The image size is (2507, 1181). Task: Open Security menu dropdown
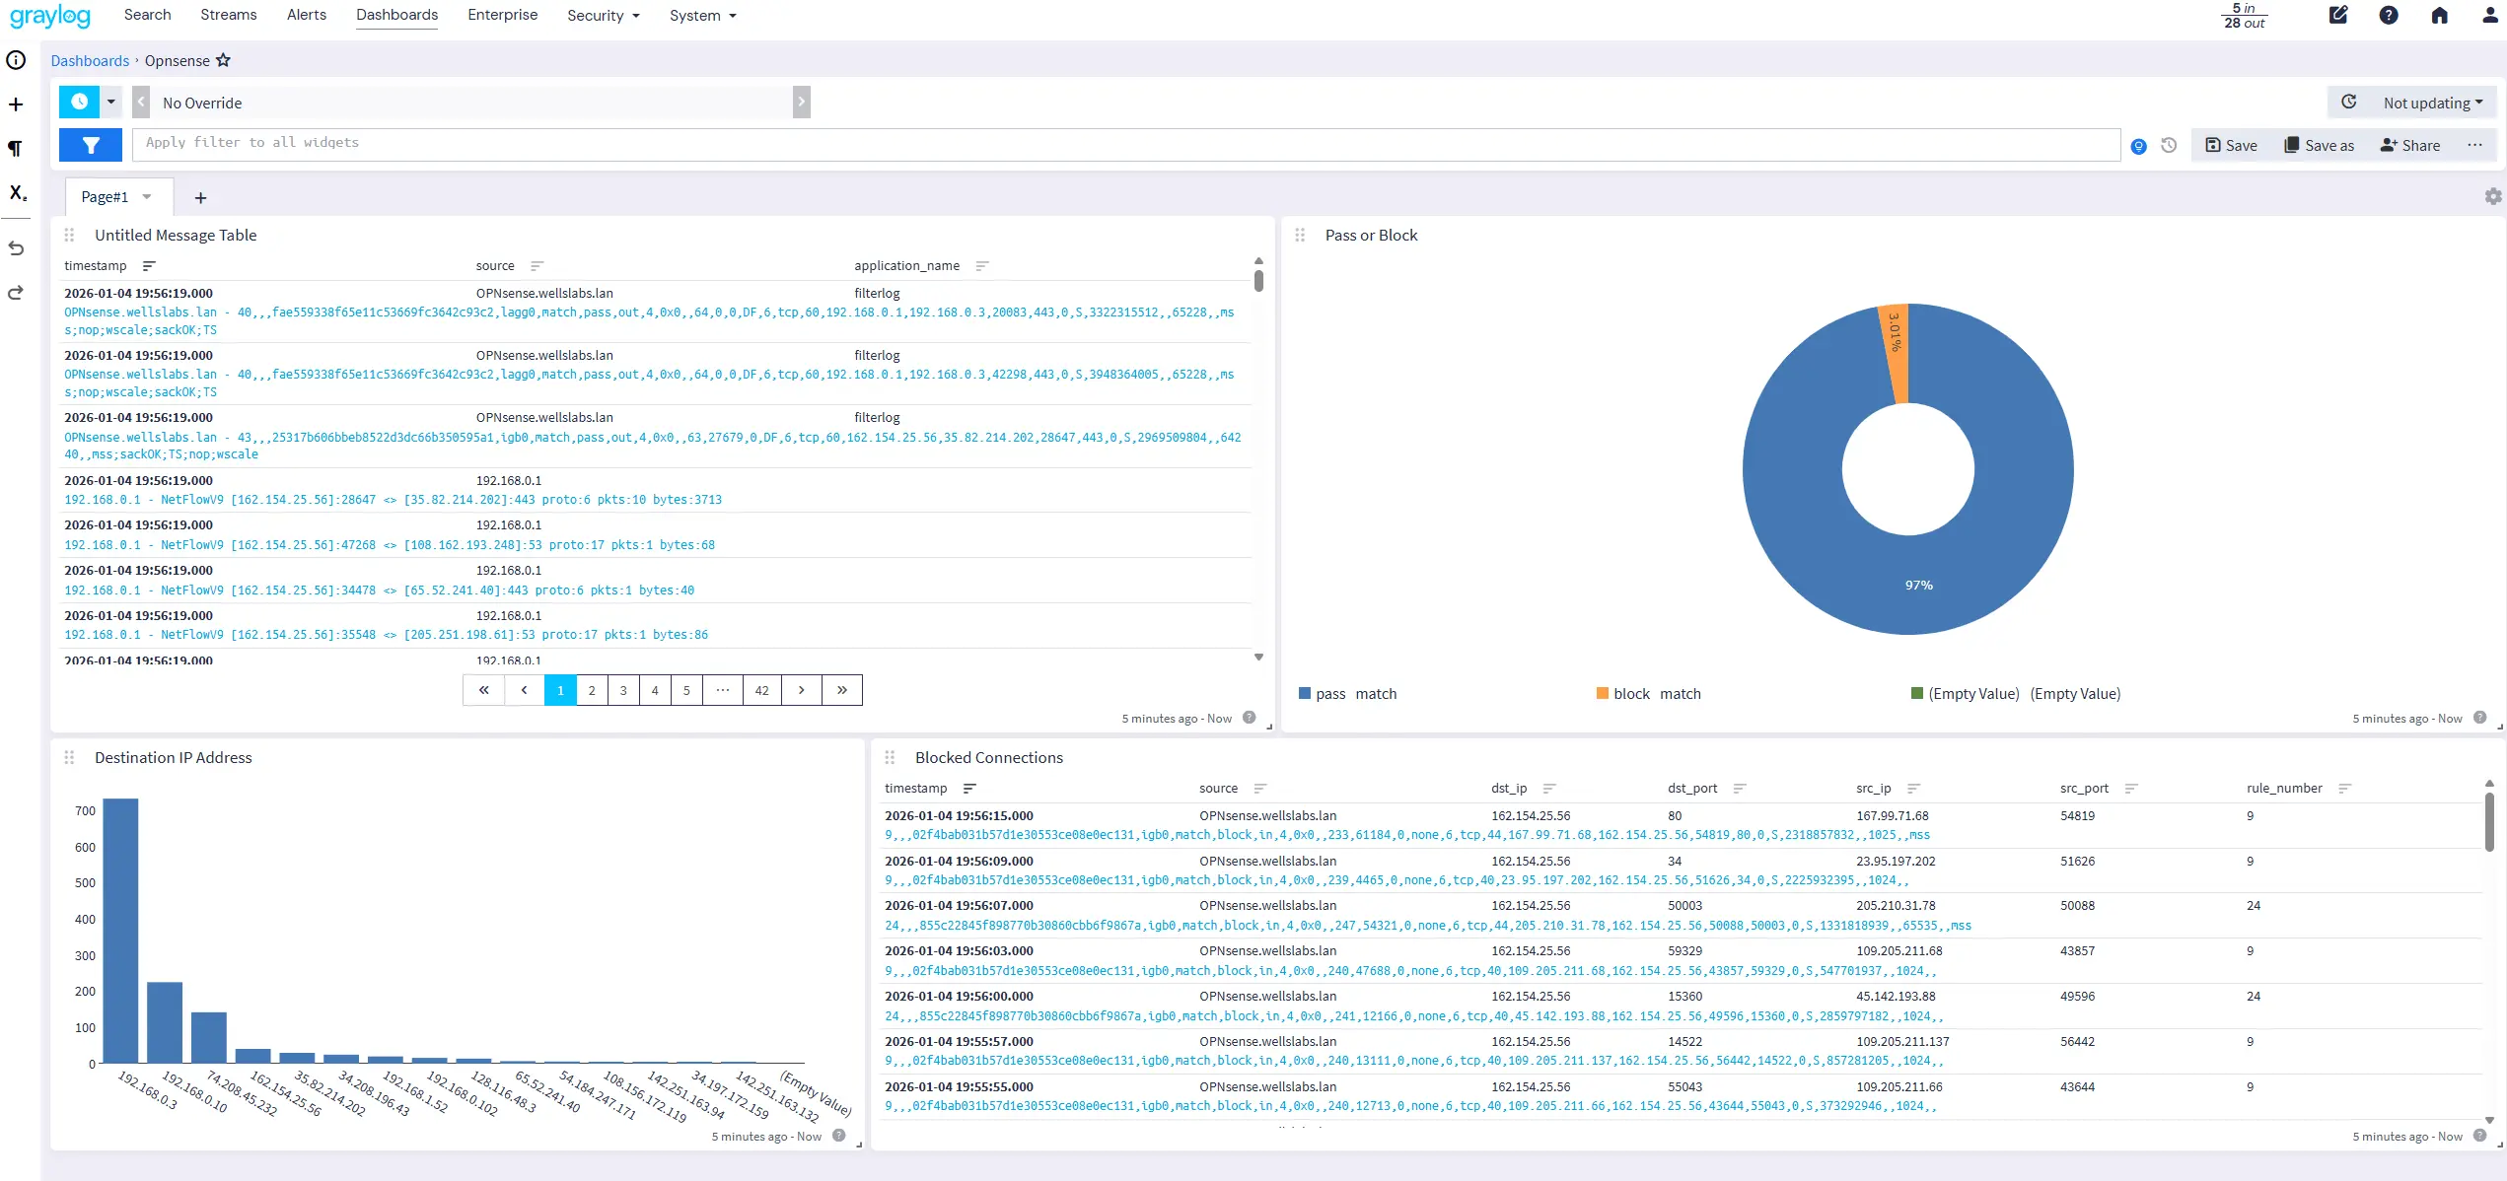(604, 16)
